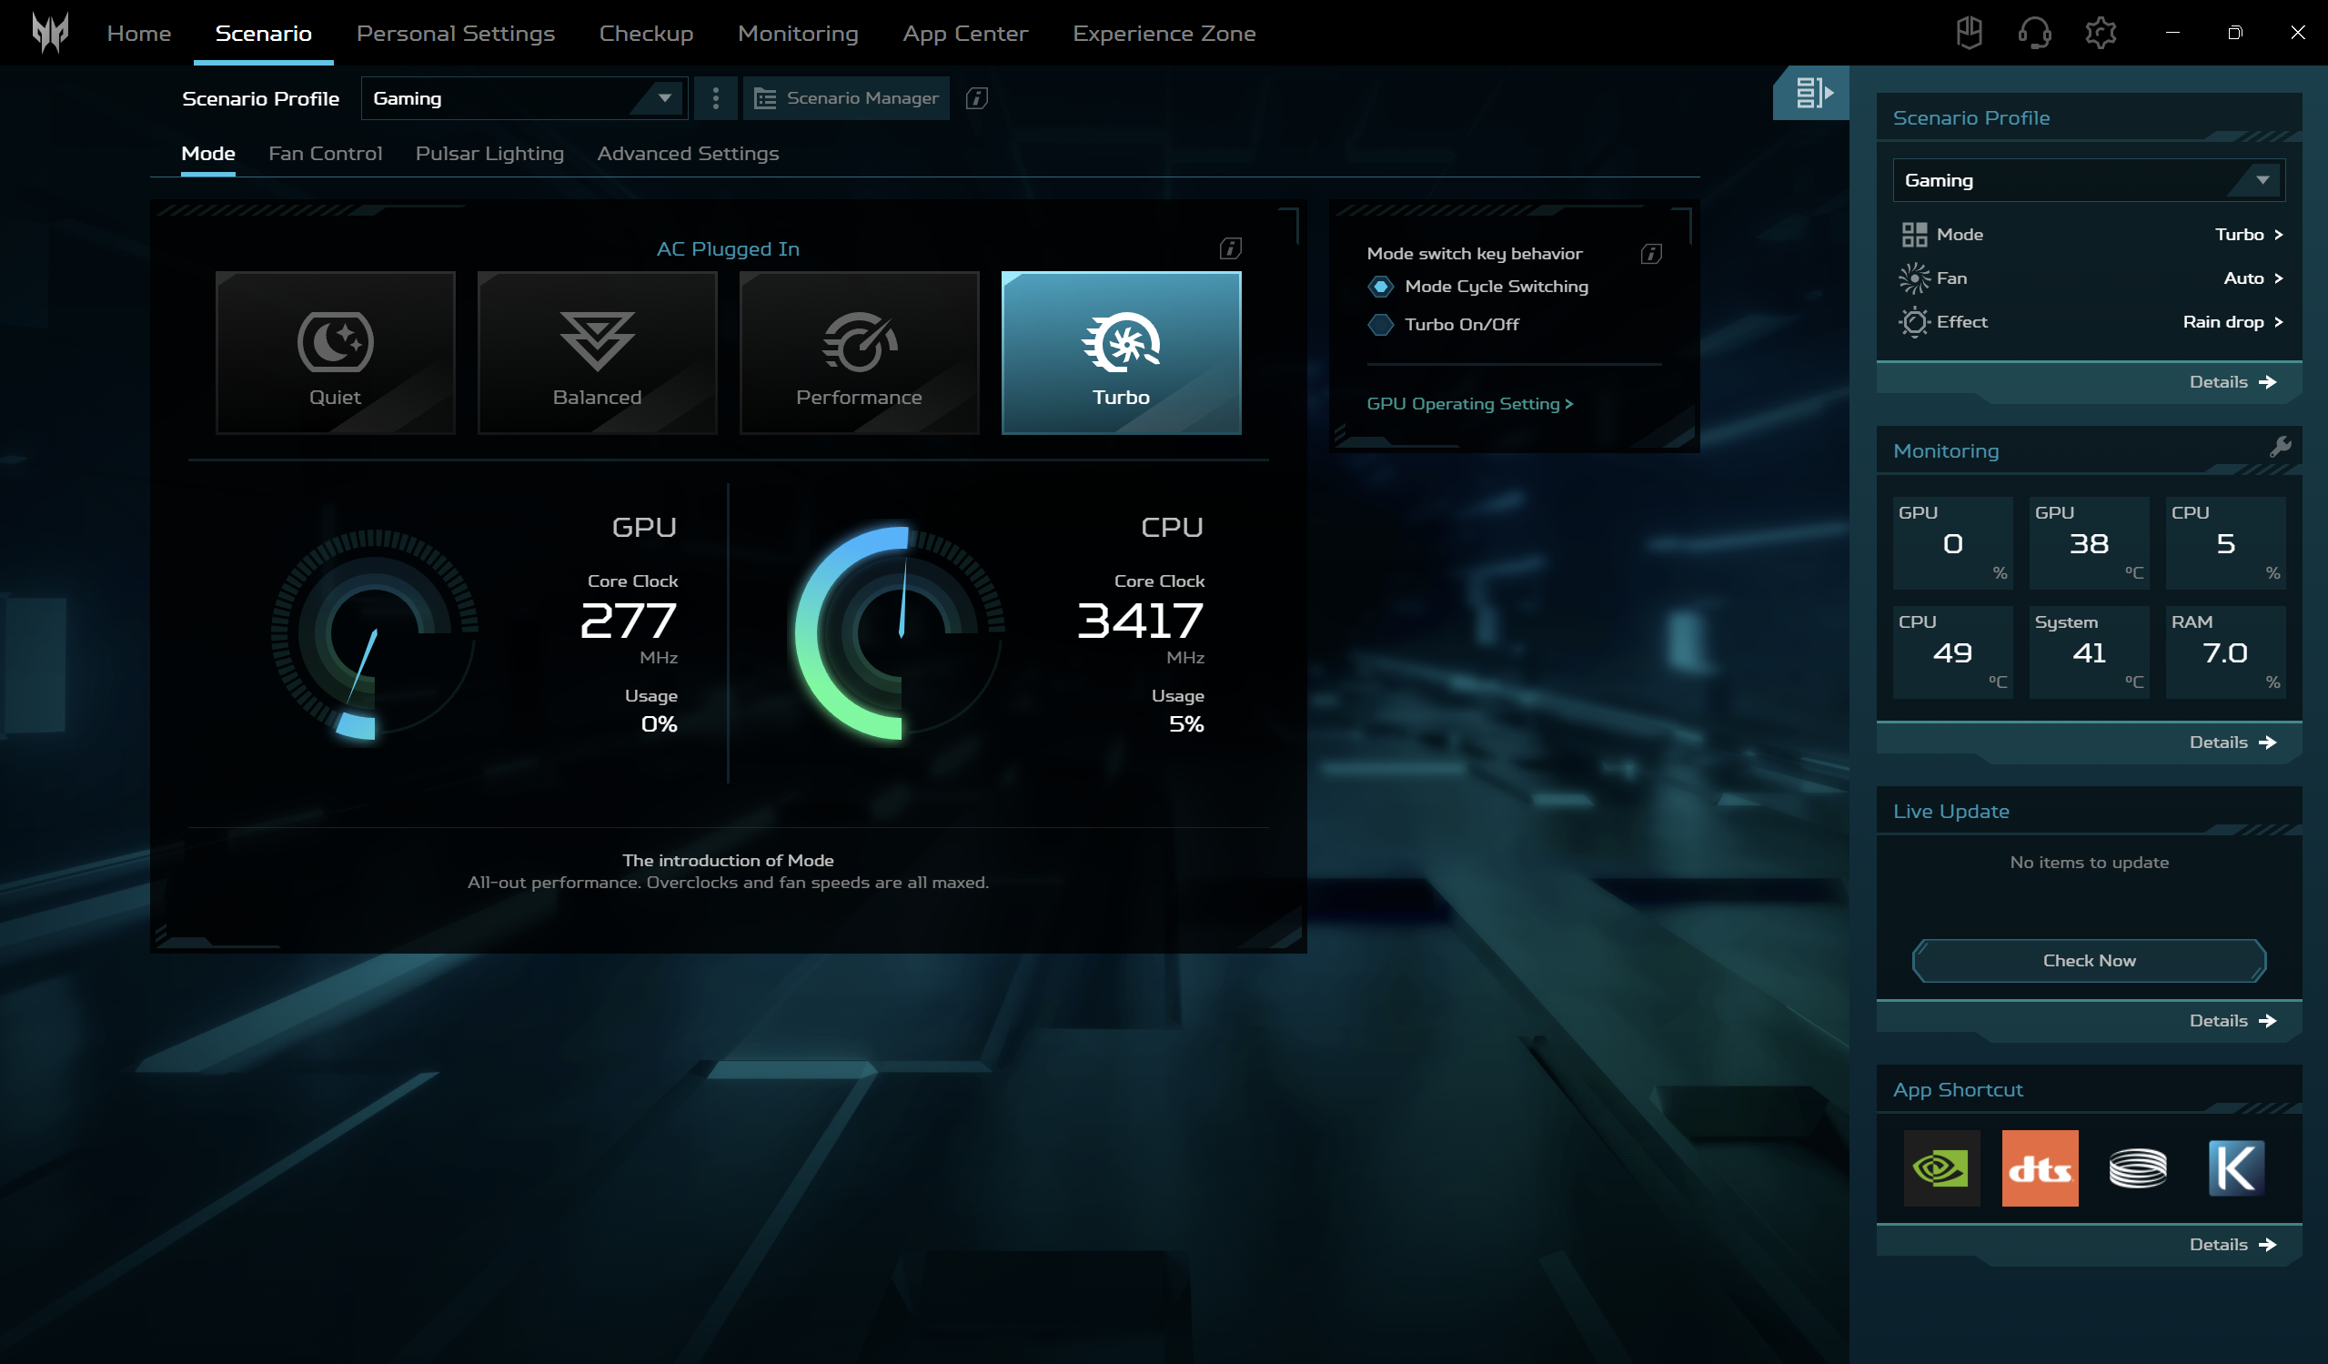Switch to the Advanced Settings sub-tab
This screenshot has width=2328, height=1364.
click(688, 154)
